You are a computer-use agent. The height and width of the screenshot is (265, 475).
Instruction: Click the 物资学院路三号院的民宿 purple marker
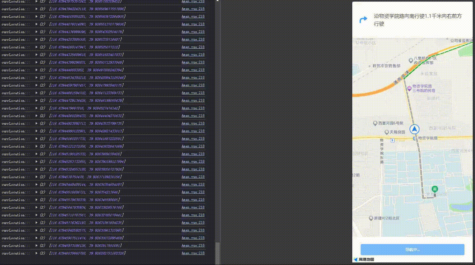click(x=410, y=88)
